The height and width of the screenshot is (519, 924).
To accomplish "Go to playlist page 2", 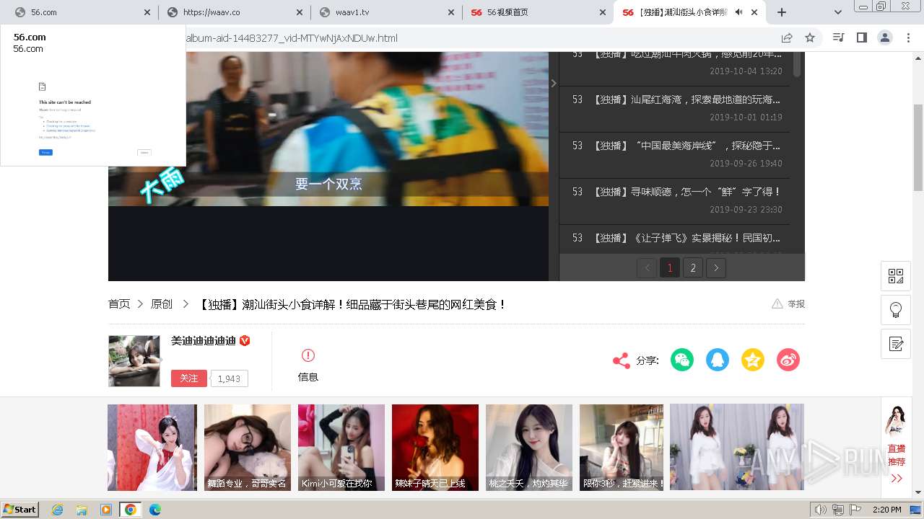I will pos(693,268).
